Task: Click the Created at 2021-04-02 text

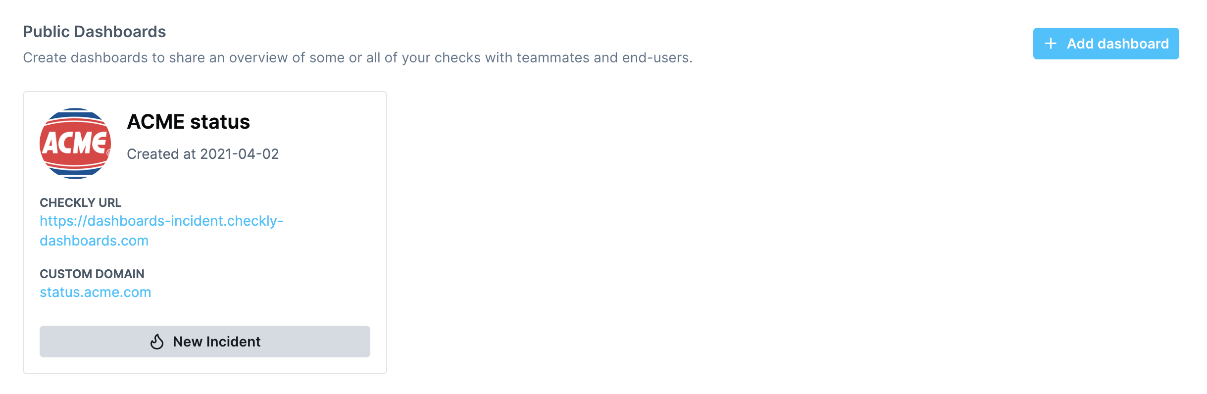Action: [202, 154]
